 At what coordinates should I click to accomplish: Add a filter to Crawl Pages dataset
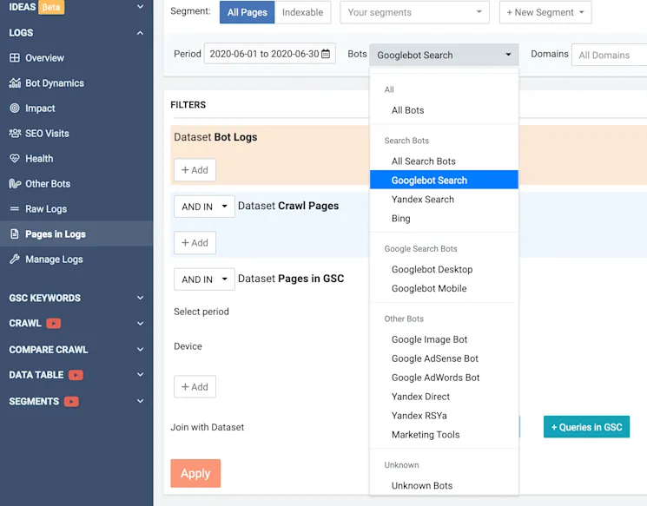coord(195,243)
